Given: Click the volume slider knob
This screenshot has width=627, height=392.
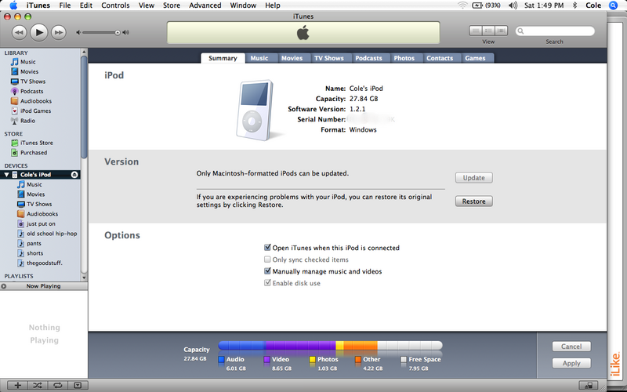Looking at the screenshot, I should pos(118,33).
